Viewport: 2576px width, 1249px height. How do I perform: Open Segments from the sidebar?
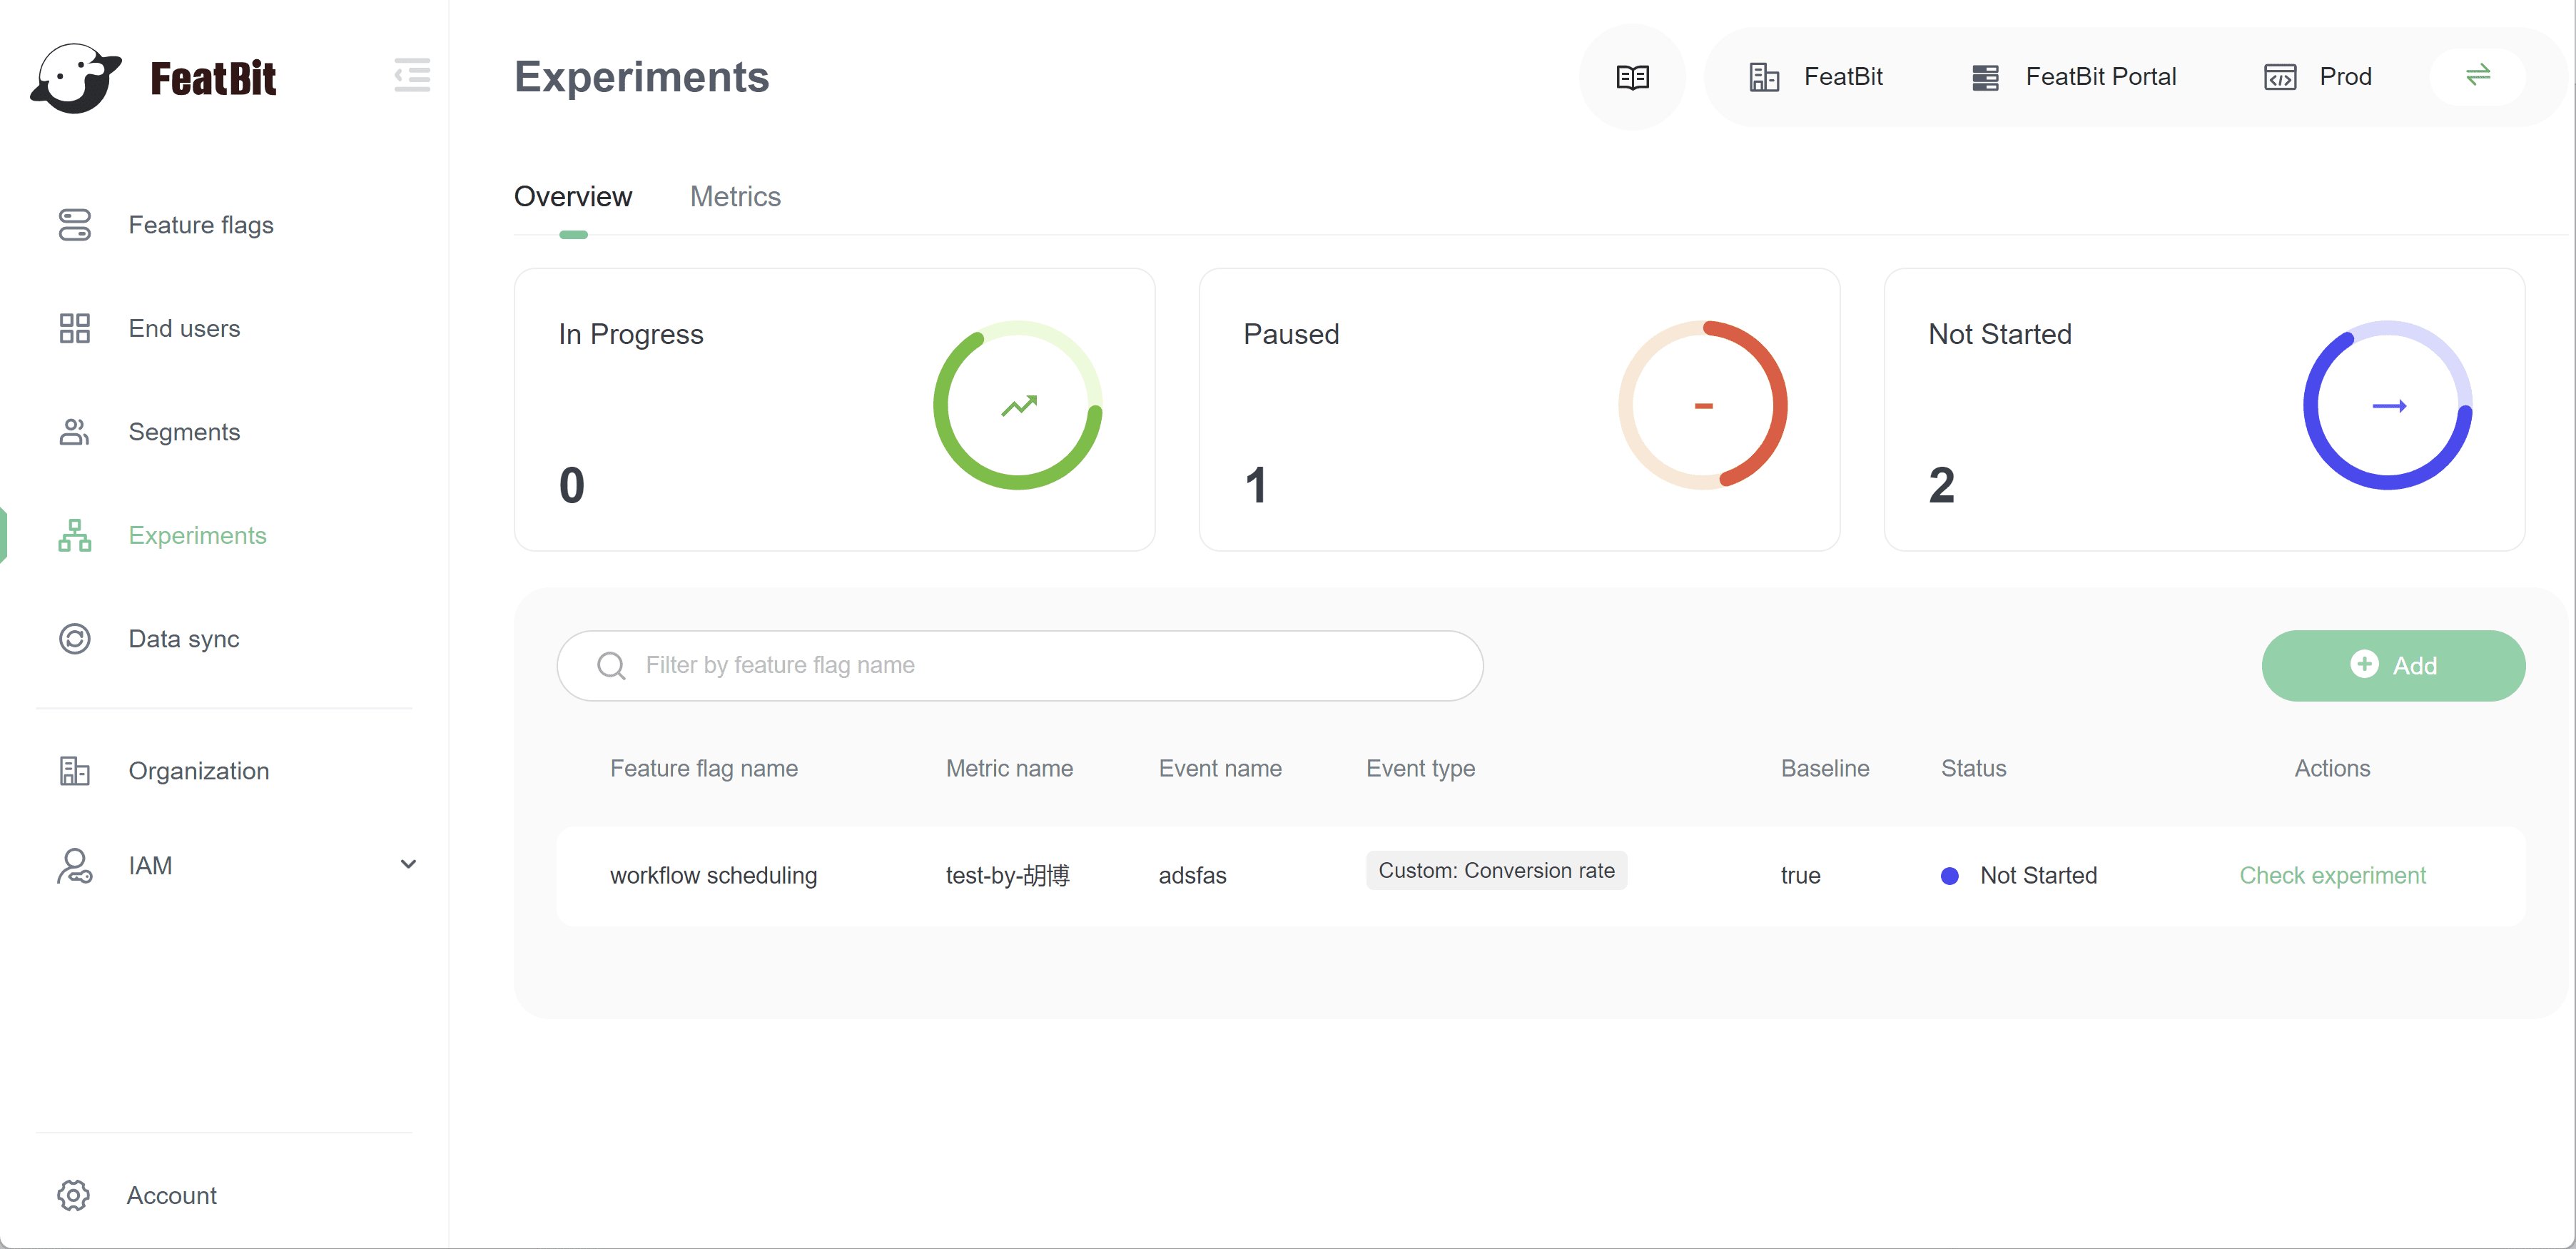(x=184, y=432)
